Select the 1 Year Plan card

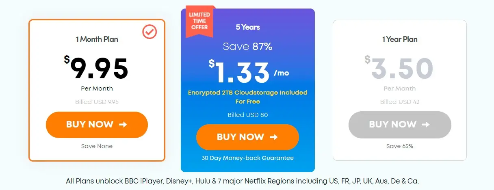[x=400, y=90]
